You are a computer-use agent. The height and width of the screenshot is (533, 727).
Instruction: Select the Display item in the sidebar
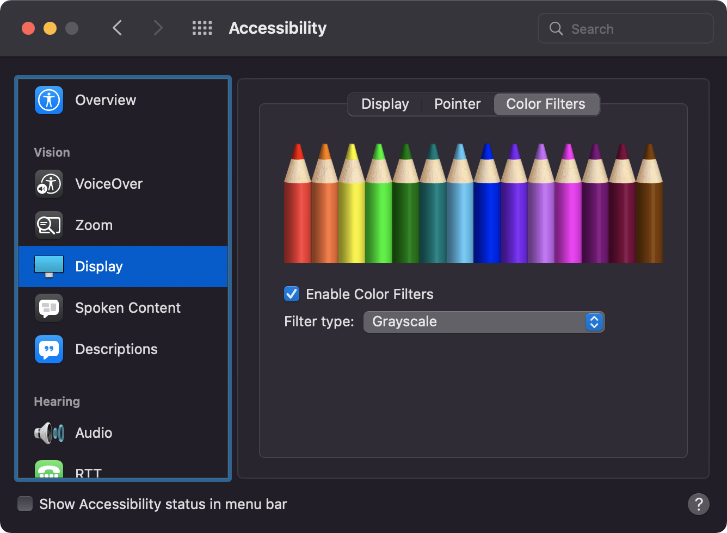coord(123,266)
